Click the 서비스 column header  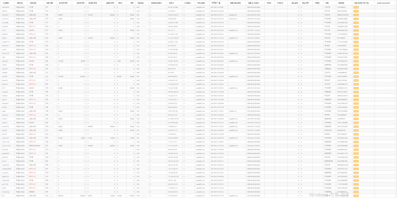[x=120, y=2]
